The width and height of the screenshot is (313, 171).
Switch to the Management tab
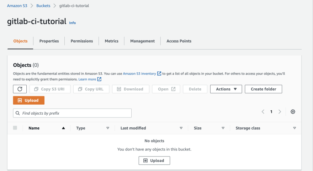point(143,41)
